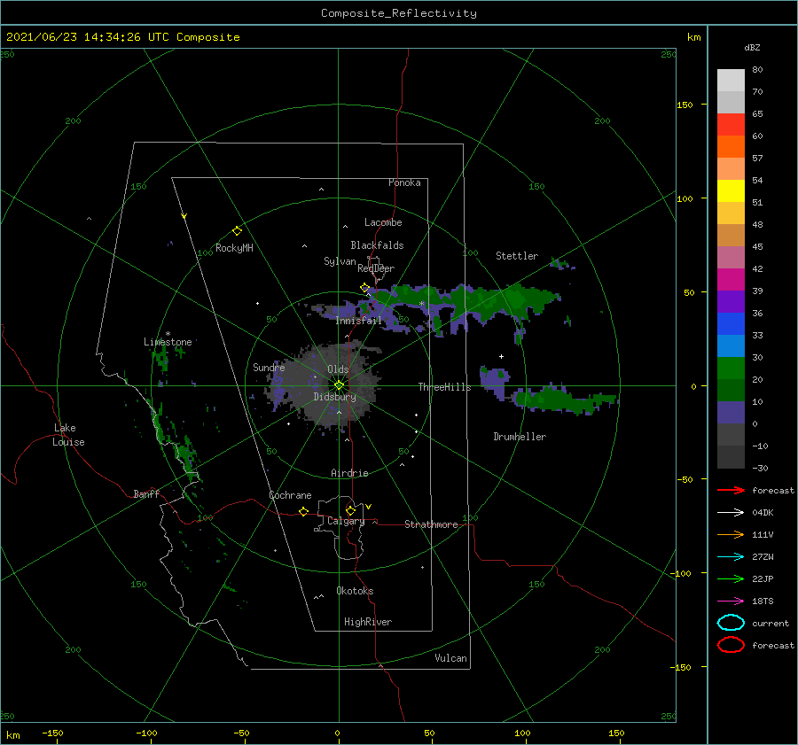Click the Didsbury label
The image size is (798, 745).
coord(335,397)
